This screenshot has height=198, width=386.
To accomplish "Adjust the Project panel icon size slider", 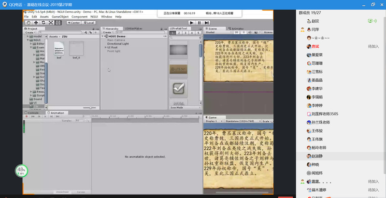I will [89, 108].
